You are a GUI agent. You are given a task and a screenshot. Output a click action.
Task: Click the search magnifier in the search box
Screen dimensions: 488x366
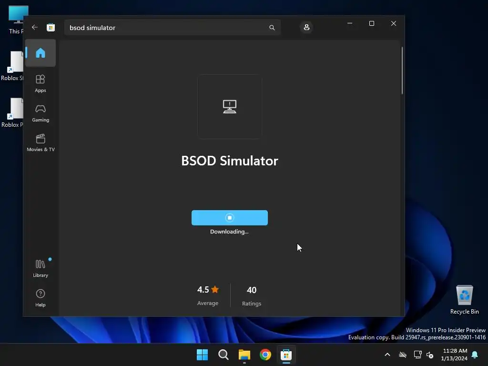coord(272,28)
